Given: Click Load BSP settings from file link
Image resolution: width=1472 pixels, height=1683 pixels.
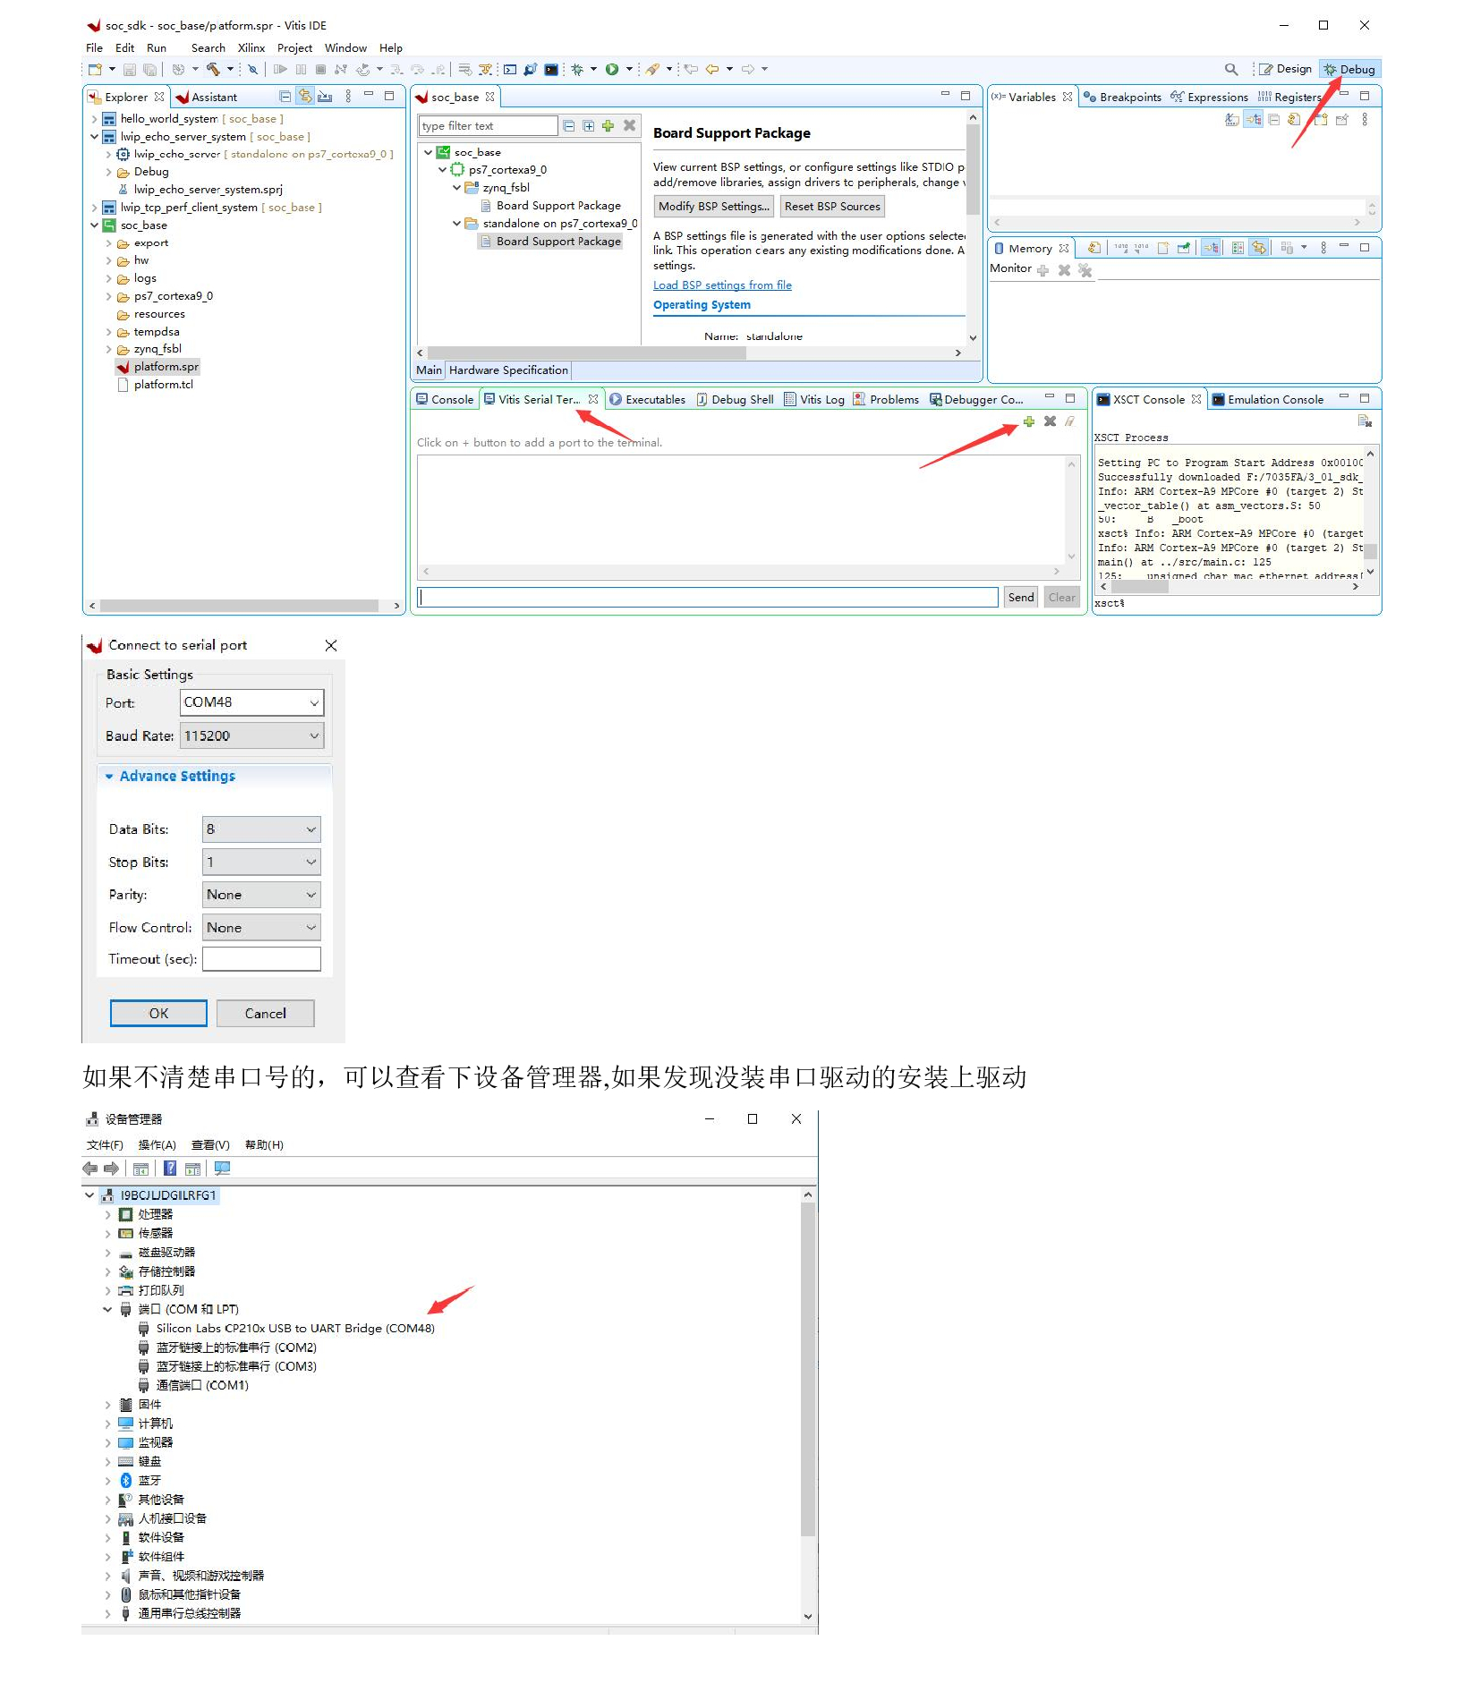Looking at the screenshot, I should (722, 285).
